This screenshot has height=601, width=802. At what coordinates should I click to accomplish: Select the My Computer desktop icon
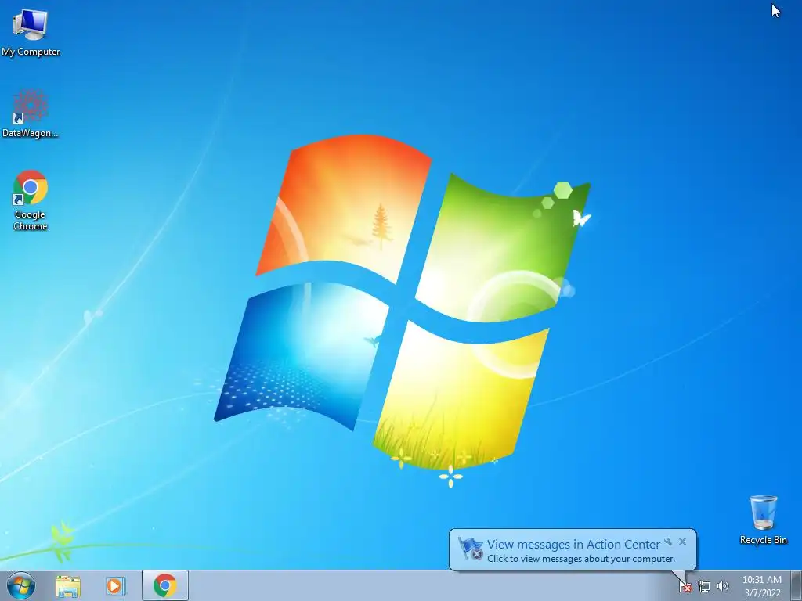pyautogui.click(x=31, y=31)
